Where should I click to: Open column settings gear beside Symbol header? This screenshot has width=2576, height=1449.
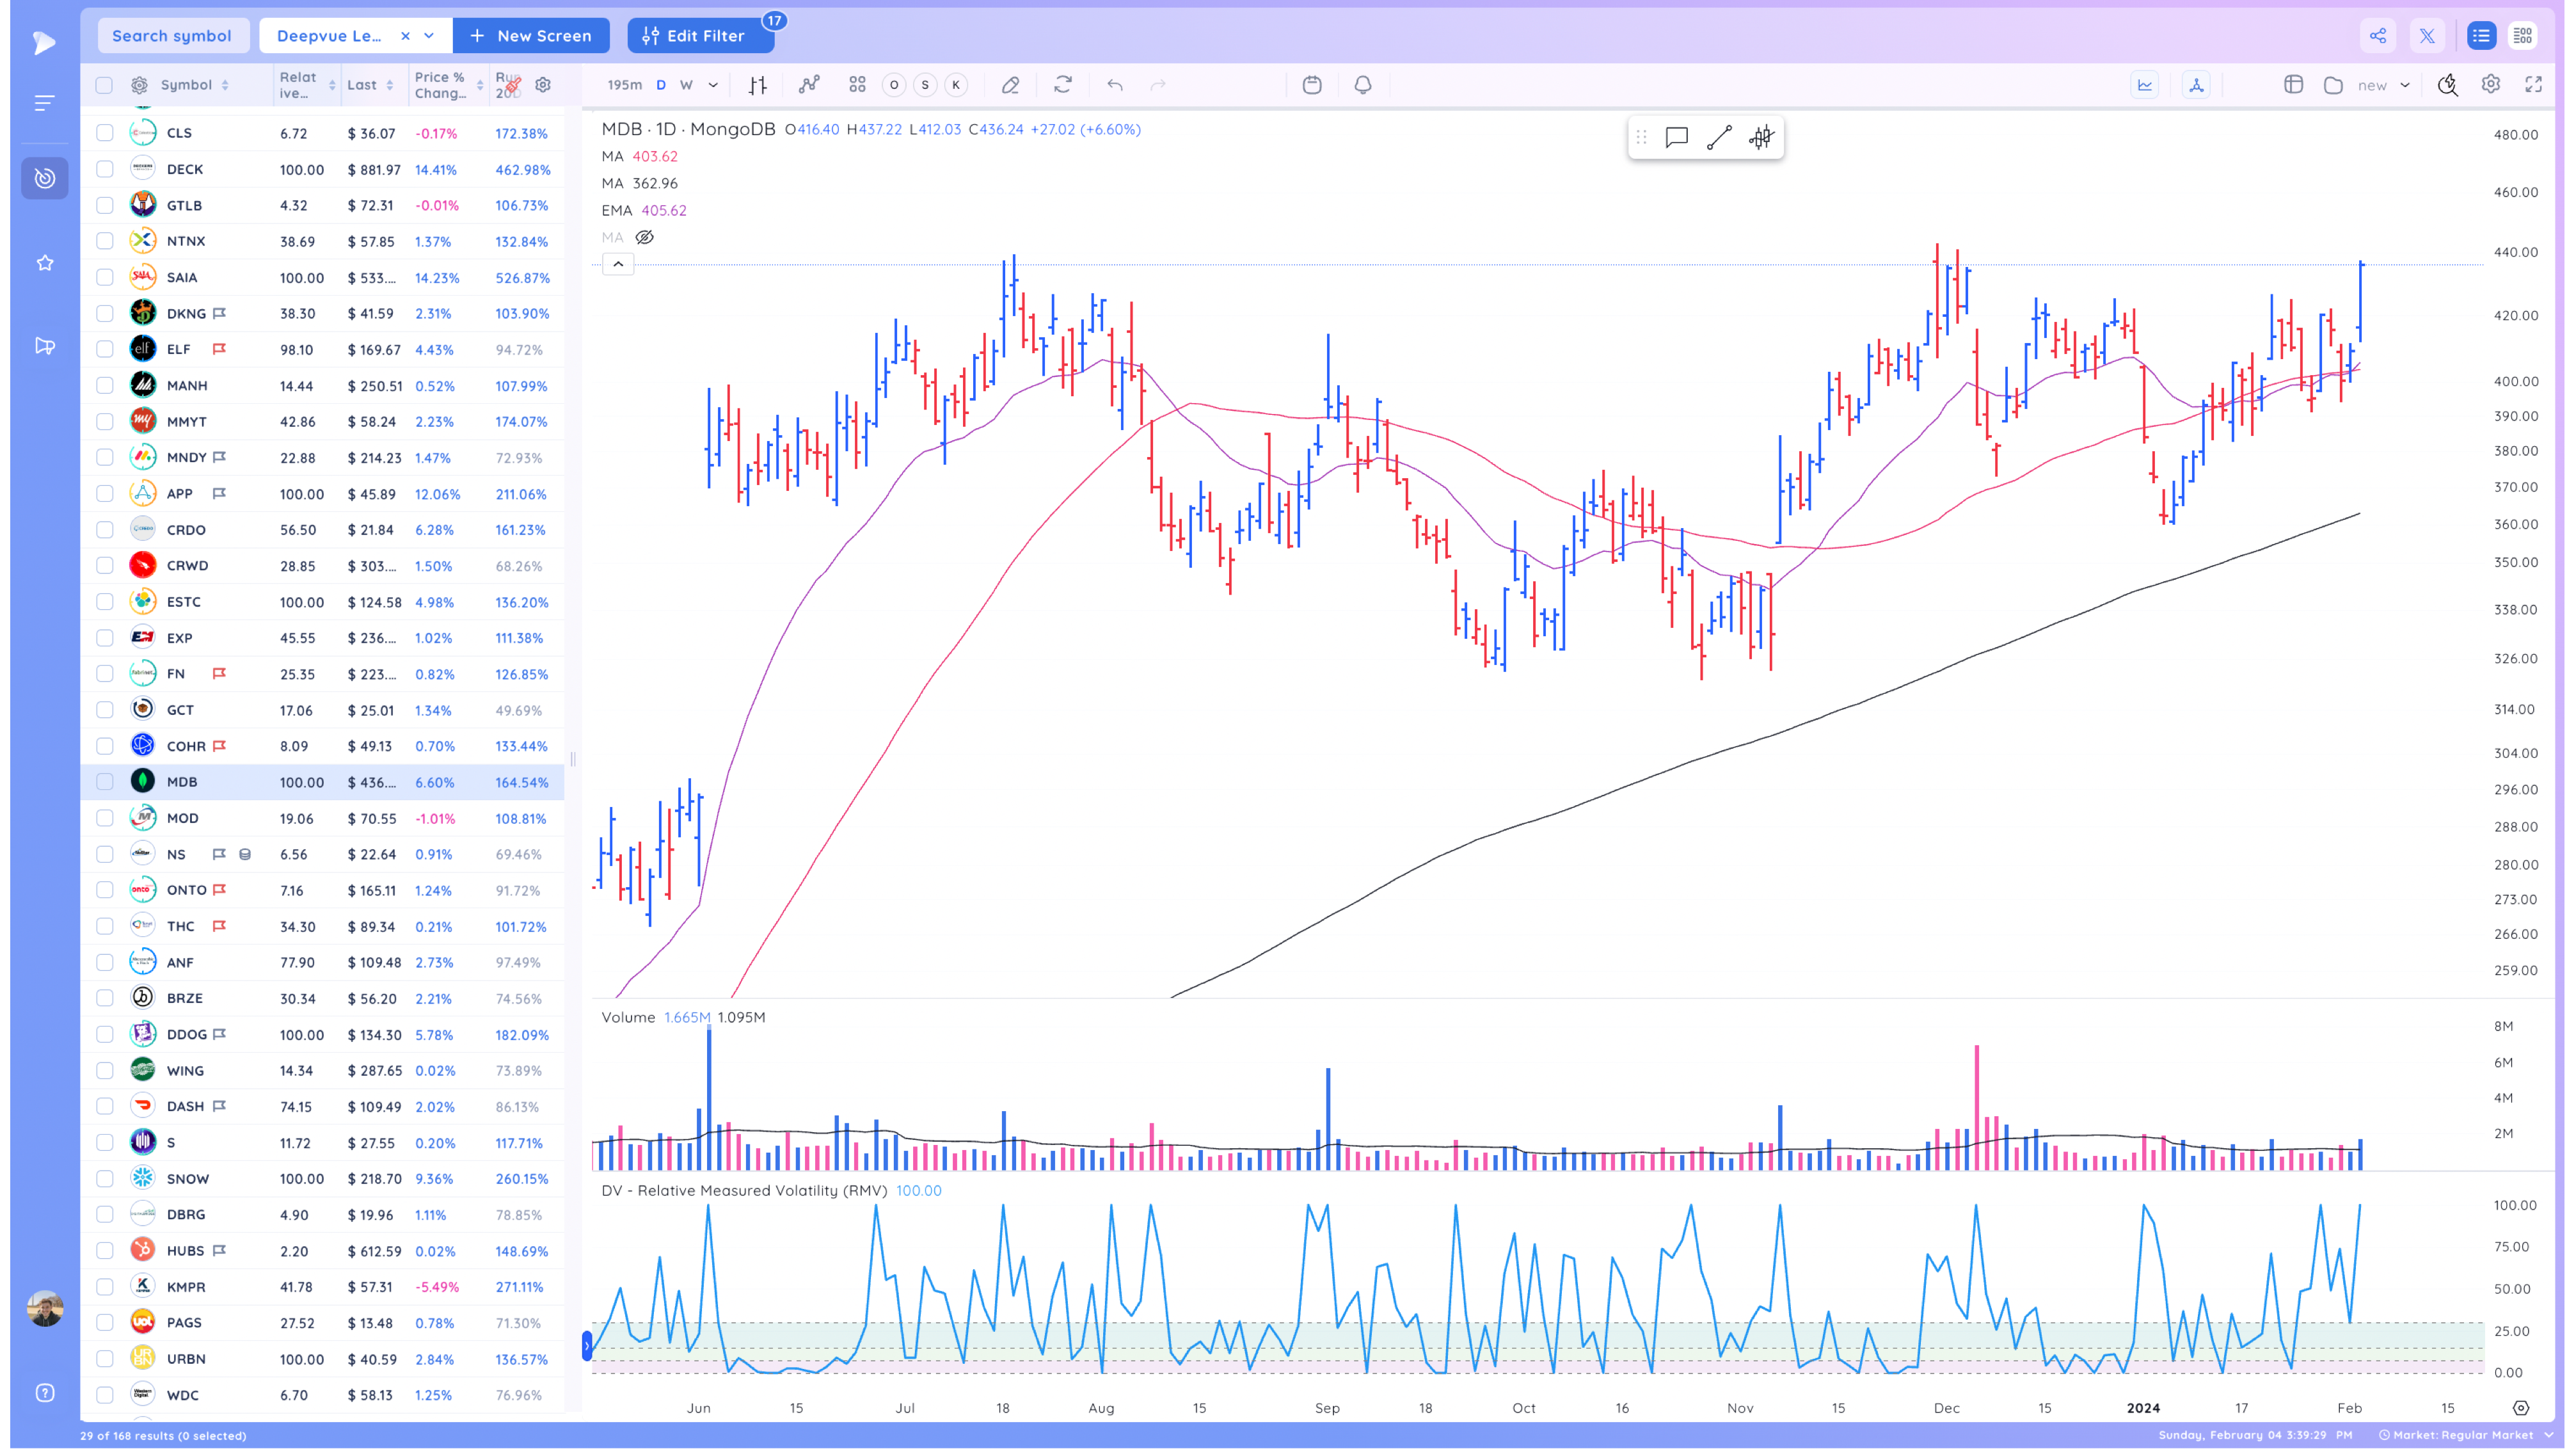pos(139,85)
